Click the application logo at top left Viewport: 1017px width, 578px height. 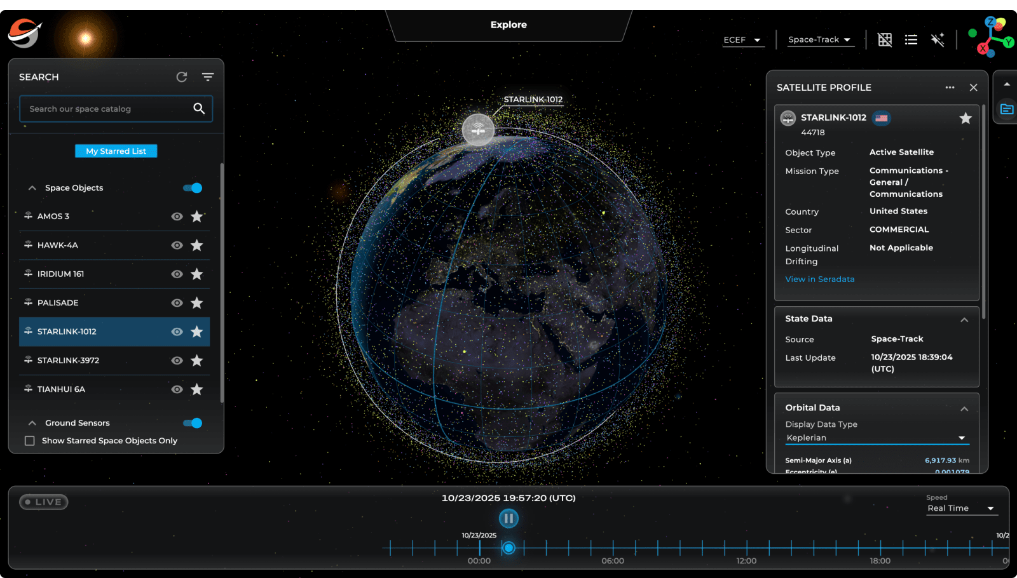pos(25,33)
